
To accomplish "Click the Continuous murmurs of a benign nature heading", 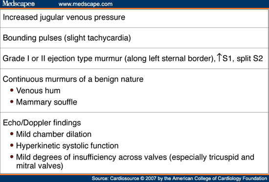I will pos(73,79).
